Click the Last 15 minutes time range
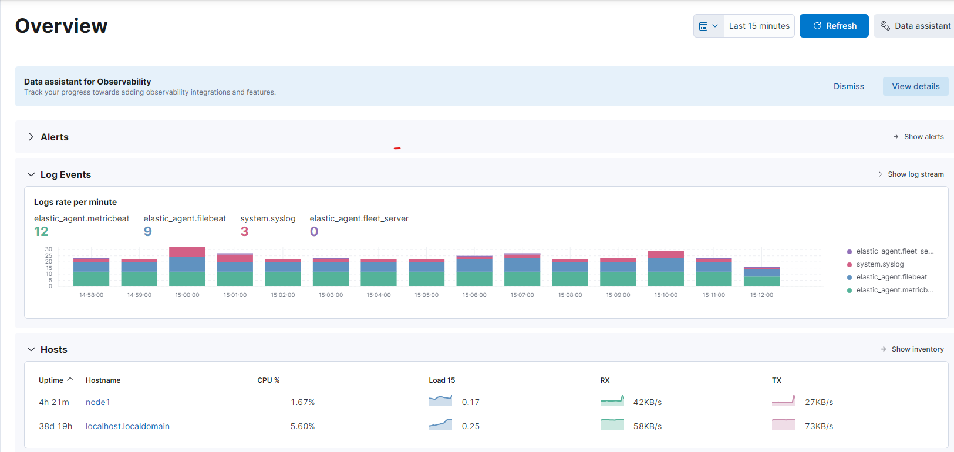954x452 pixels. pos(759,26)
